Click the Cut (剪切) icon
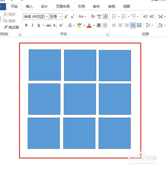This screenshot has height=169, width=166. (x=5, y=14)
